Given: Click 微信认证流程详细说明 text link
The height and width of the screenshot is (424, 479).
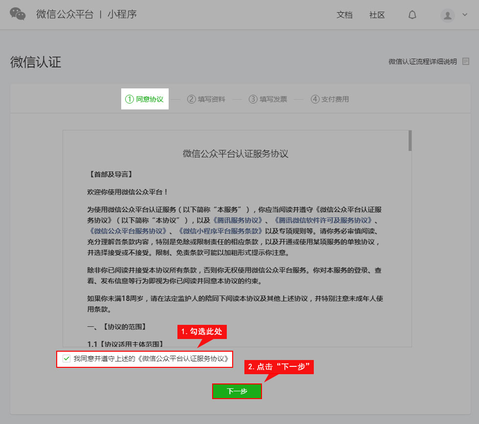Looking at the screenshot, I should tap(422, 62).
